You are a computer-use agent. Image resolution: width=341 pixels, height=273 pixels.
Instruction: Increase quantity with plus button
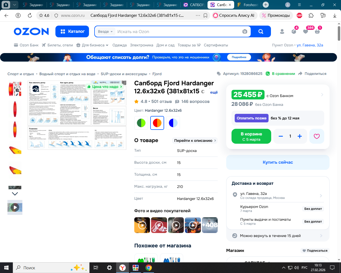click(x=300, y=136)
